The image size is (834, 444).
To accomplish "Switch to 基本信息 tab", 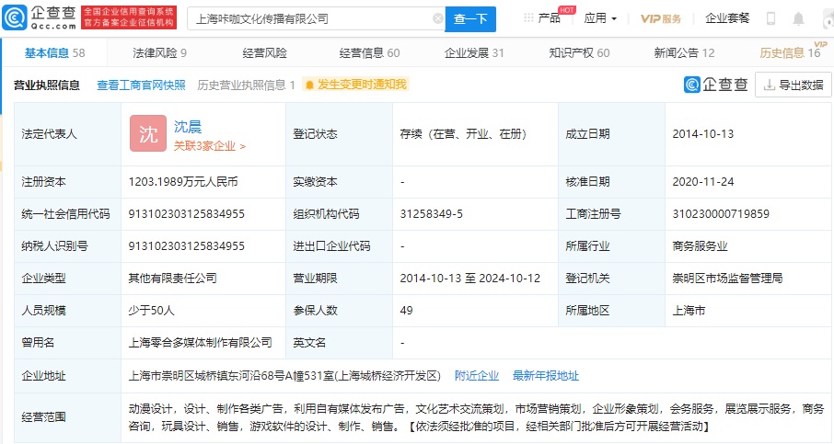I will pos(55,52).
